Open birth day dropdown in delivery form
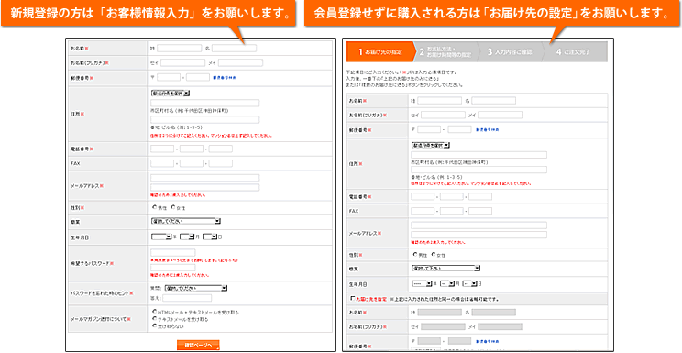Image resolution: width=682 pixels, height=353 pixels. (469, 283)
